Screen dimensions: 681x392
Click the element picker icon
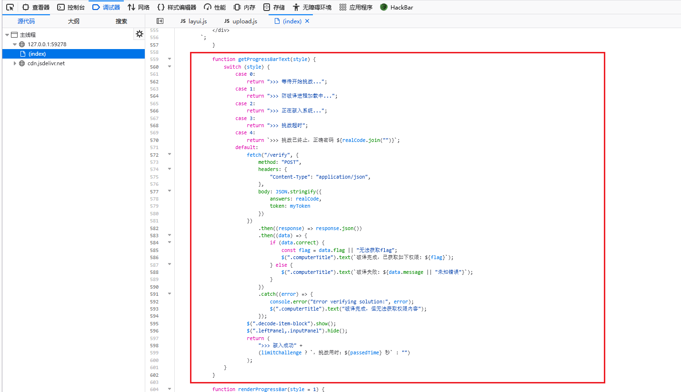click(x=10, y=7)
